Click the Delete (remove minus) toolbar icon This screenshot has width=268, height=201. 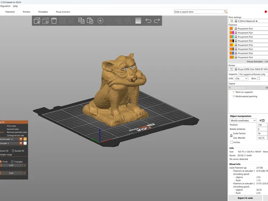[46, 21]
